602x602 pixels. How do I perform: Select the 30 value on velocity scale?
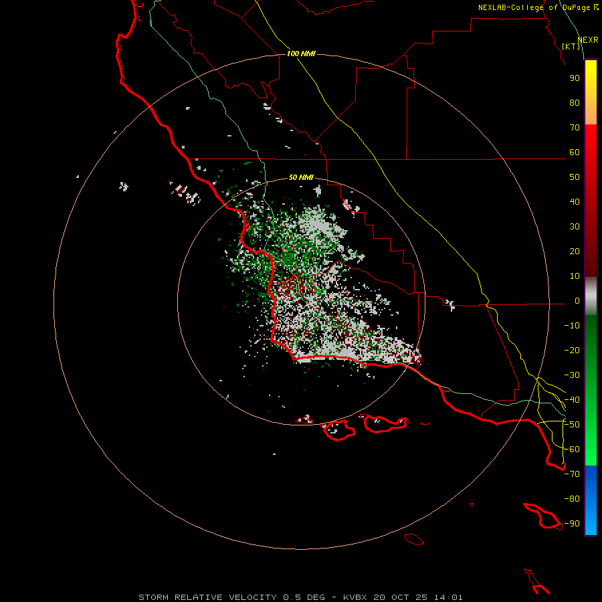[x=575, y=227]
